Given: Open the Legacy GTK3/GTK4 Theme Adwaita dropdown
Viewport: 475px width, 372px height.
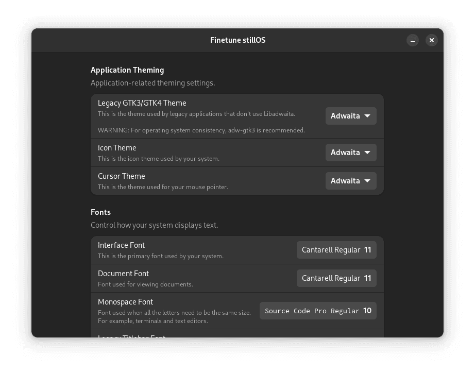Looking at the screenshot, I should pyautogui.click(x=351, y=116).
